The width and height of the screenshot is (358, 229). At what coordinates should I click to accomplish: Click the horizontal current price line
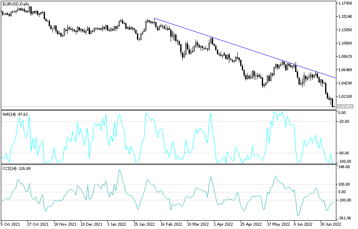pos(169,107)
